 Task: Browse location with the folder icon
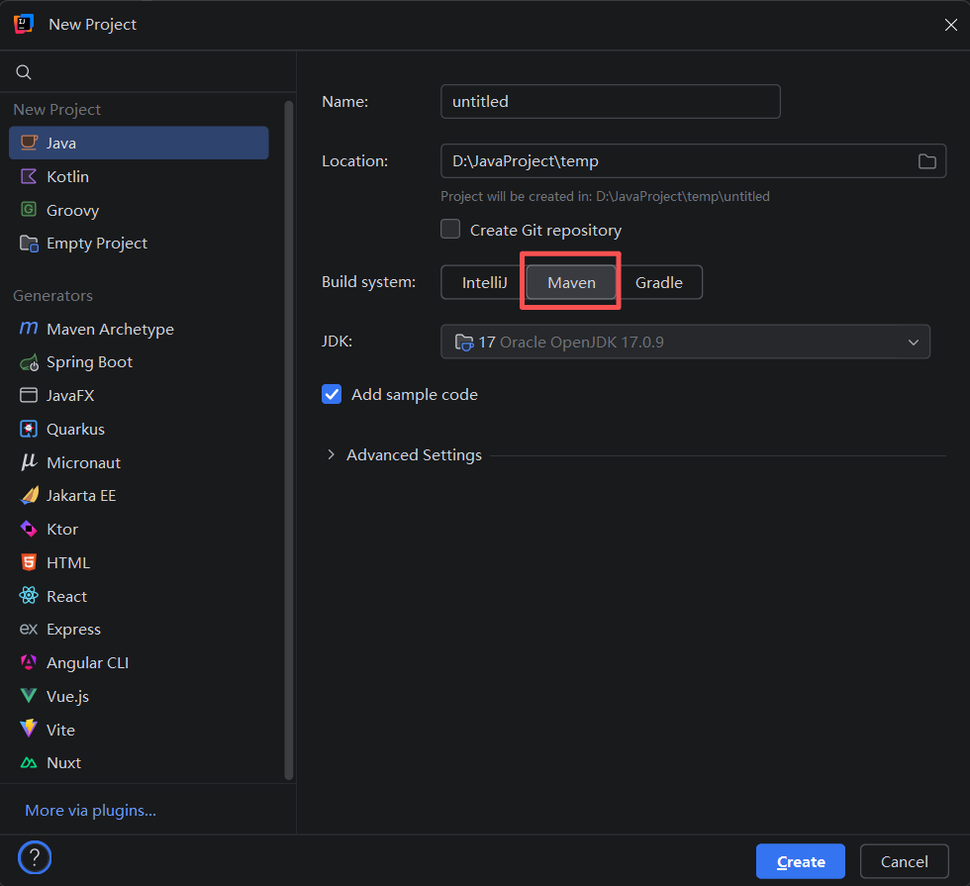(926, 161)
